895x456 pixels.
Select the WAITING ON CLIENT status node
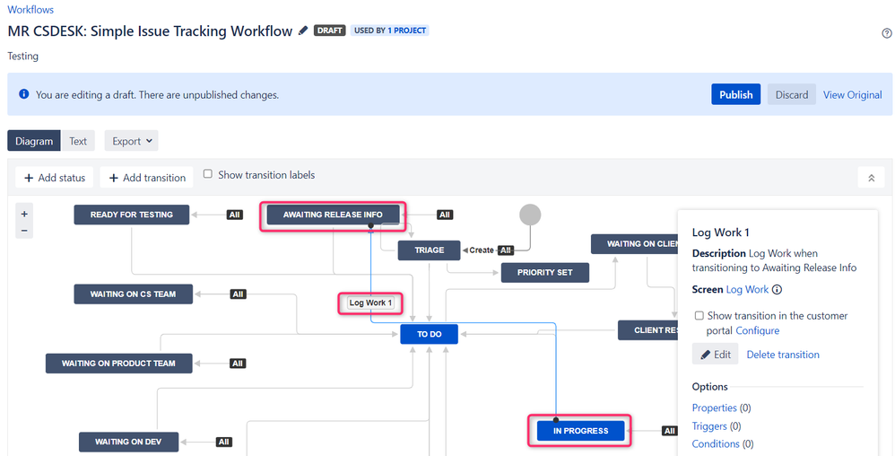tap(634, 244)
